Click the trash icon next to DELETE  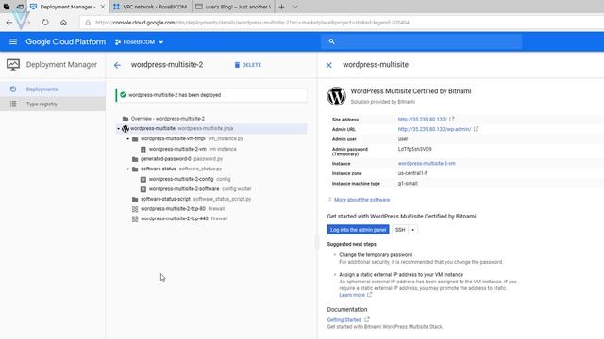pos(237,65)
